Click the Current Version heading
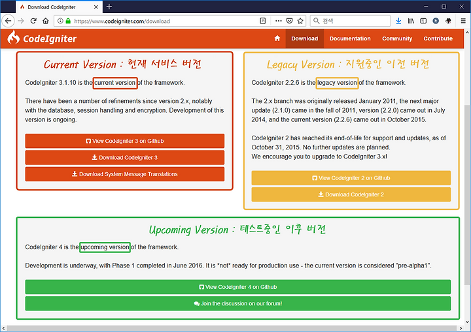 pos(122,64)
